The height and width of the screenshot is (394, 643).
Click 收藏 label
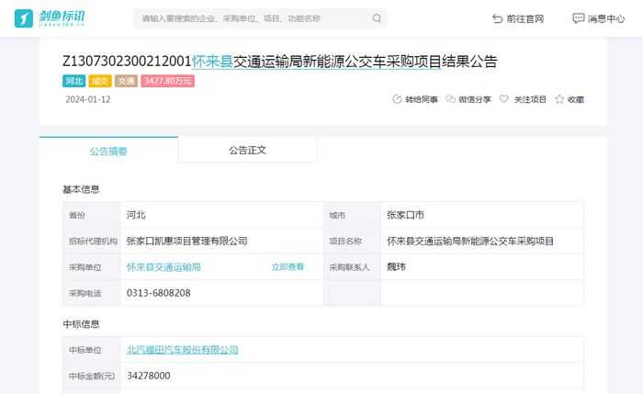[576, 99]
